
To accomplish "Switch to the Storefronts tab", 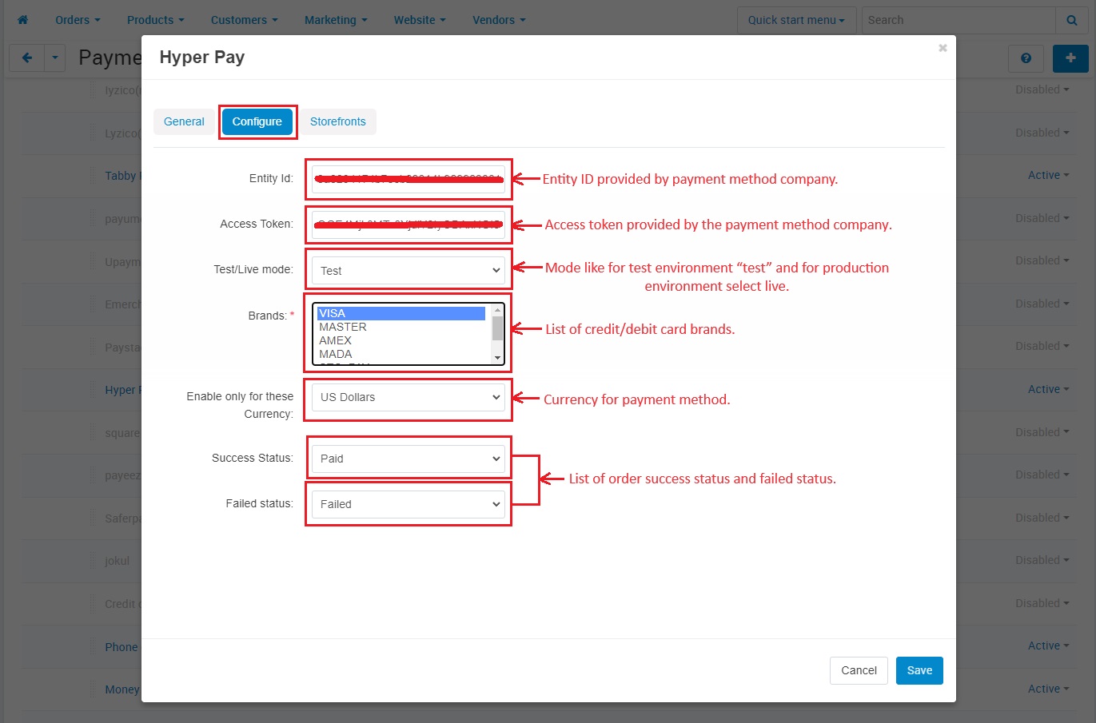I will point(338,121).
